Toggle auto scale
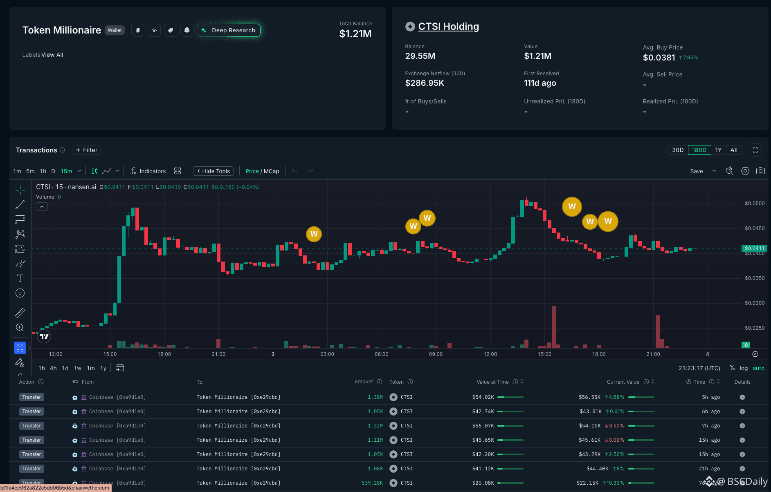771x492 pixels. click(x=759, y=368)
